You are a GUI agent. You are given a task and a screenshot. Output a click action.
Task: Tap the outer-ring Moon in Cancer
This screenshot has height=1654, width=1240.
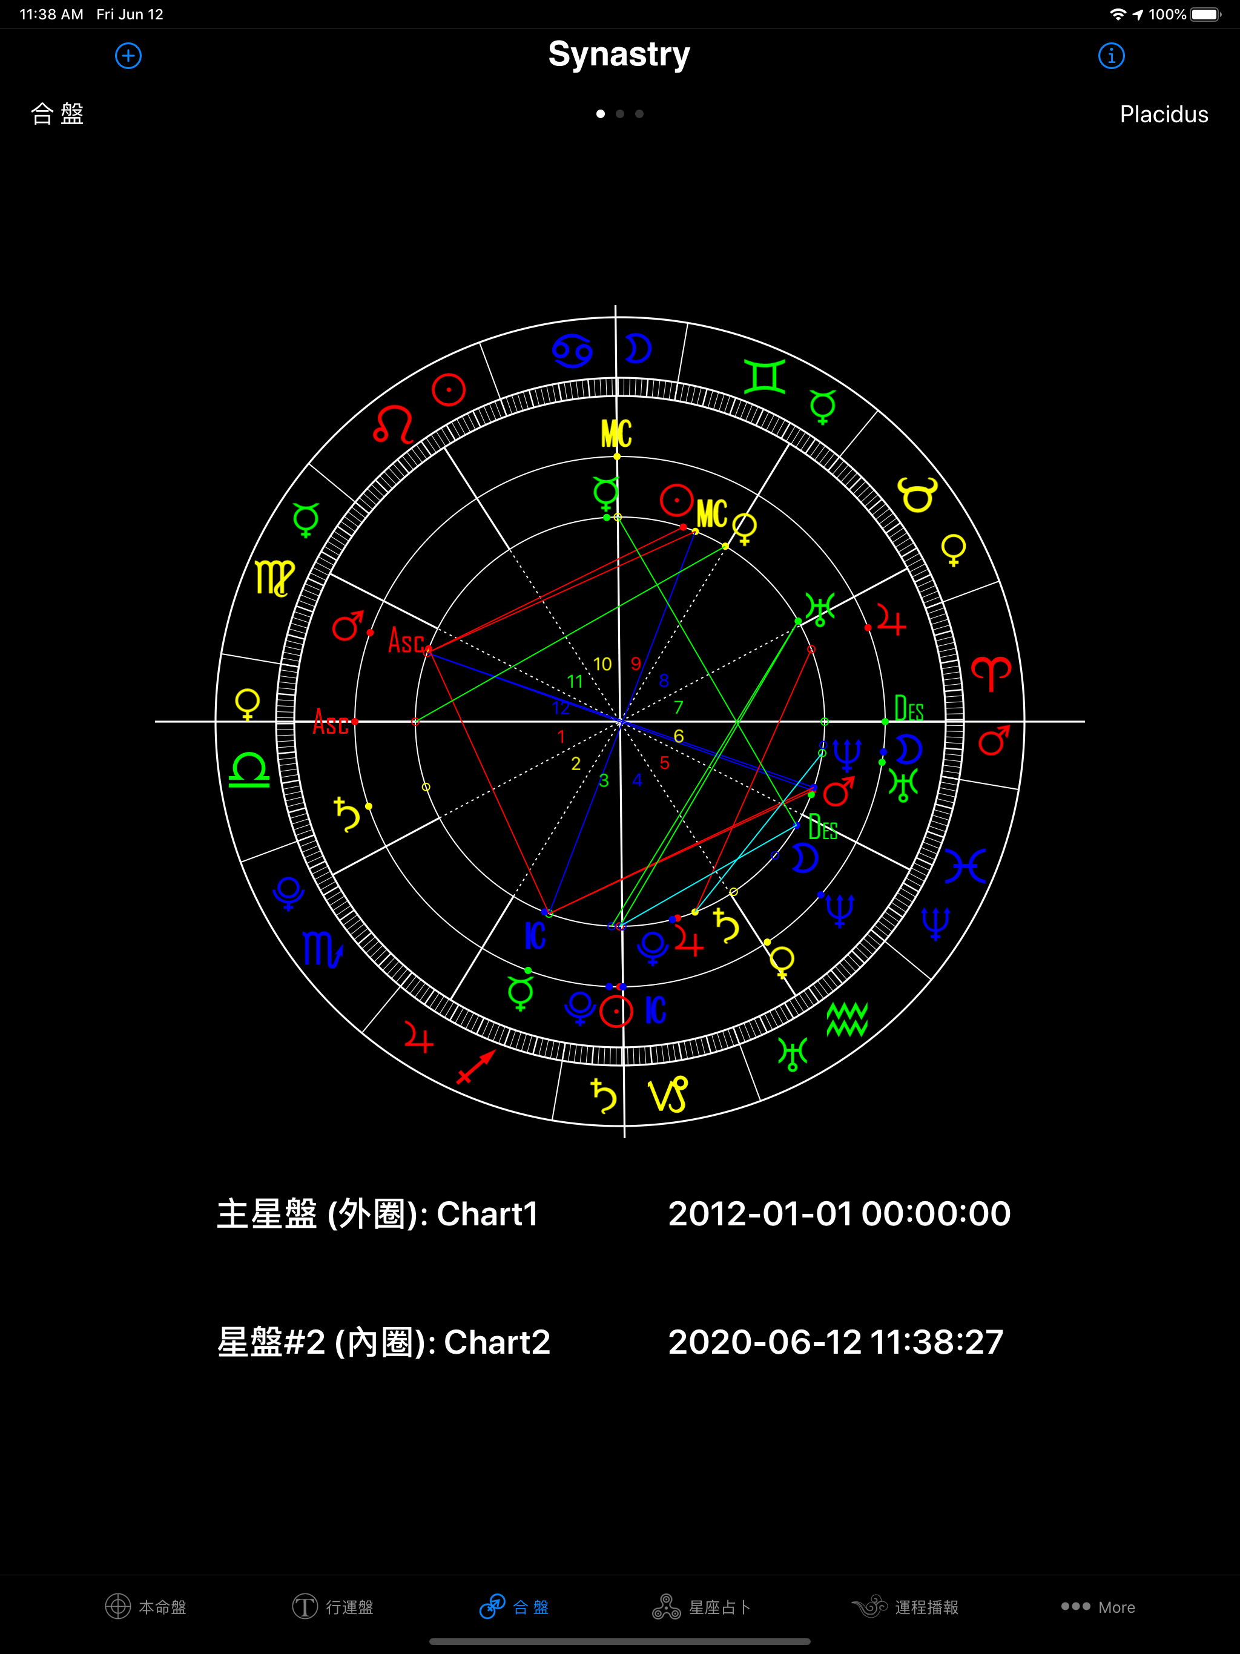tap(638, 349)
